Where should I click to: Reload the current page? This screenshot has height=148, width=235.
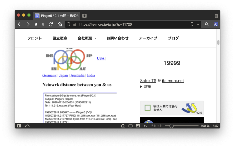pos(51,24)
